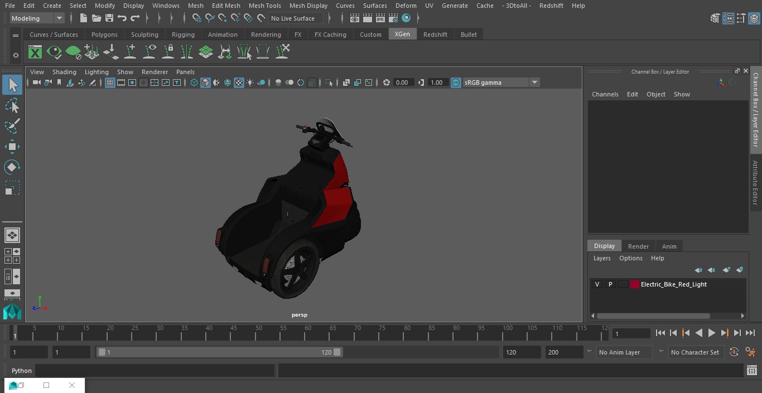Toggle smooth shade all cube in viewport
The height and width of the screenshot is (393, 762).
pos(205,83)
